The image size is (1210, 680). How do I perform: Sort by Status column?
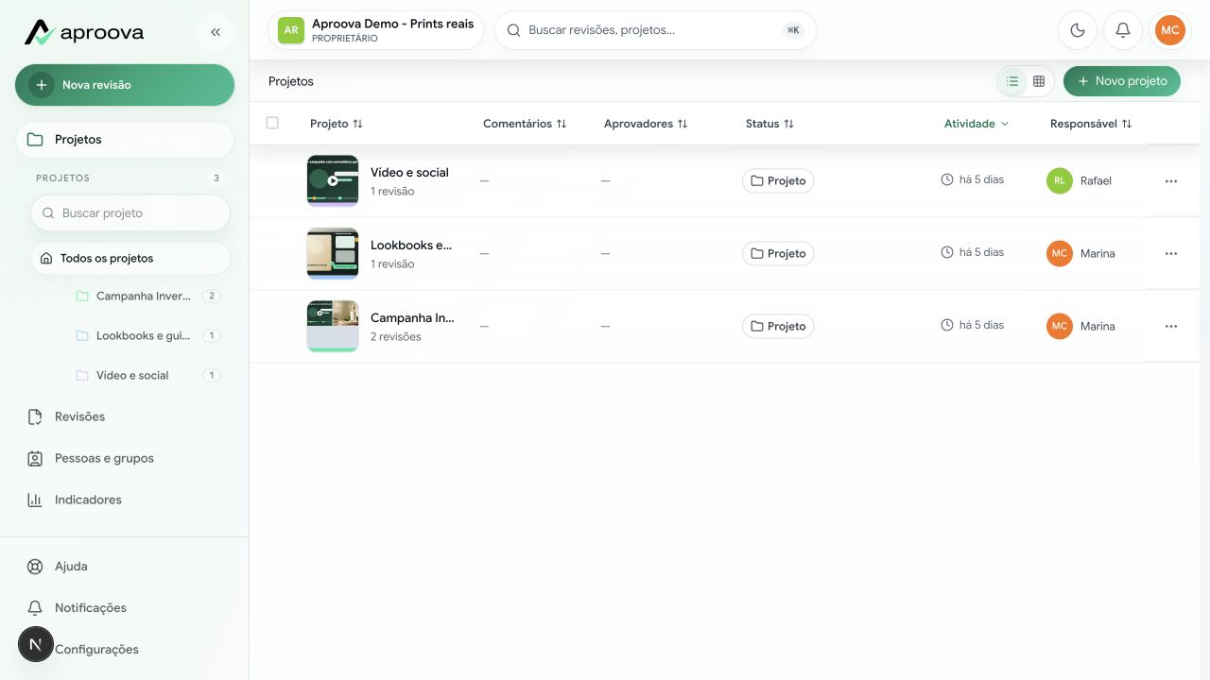click(x=769, y=124)
